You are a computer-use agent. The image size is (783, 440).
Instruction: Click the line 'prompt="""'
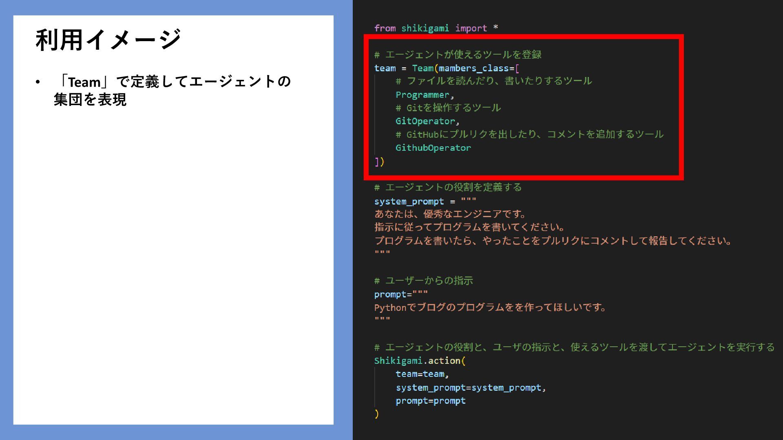tap(401, 294)
